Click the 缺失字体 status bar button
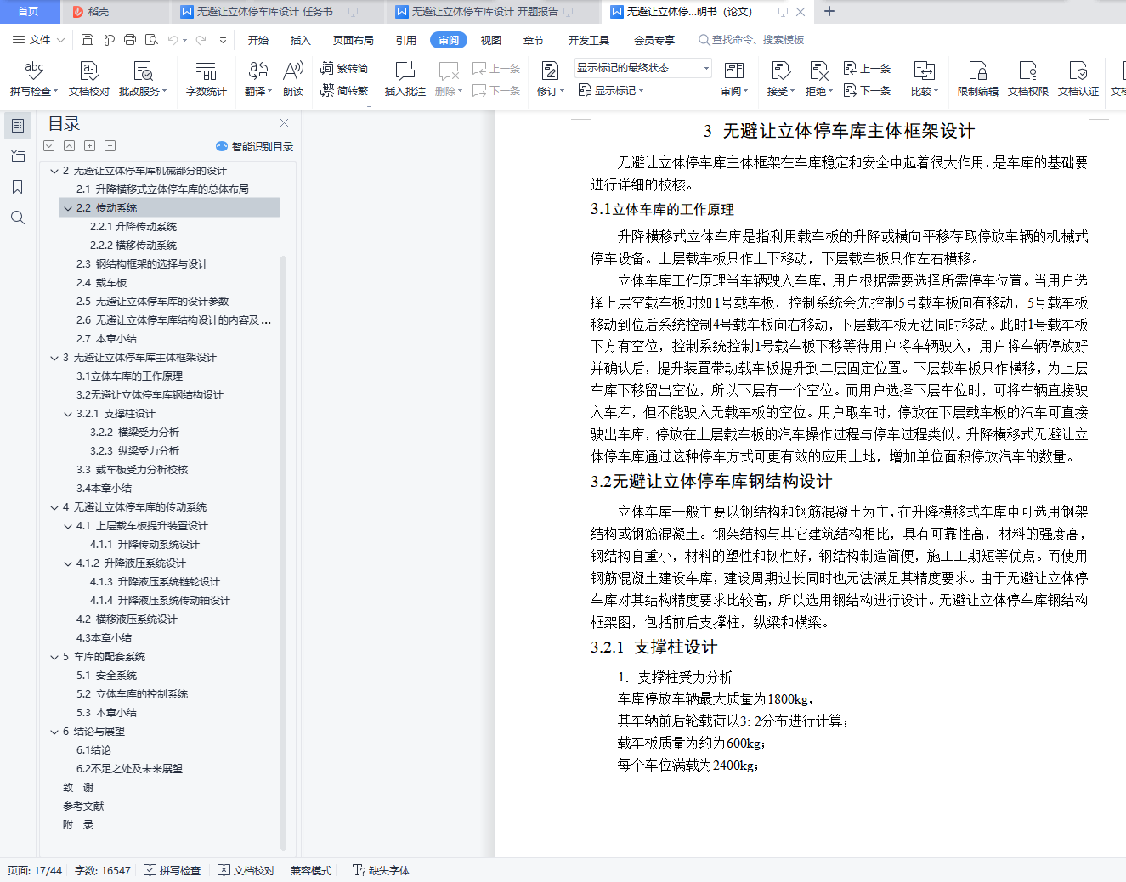 pyautogui.click(x=382, y=870)
